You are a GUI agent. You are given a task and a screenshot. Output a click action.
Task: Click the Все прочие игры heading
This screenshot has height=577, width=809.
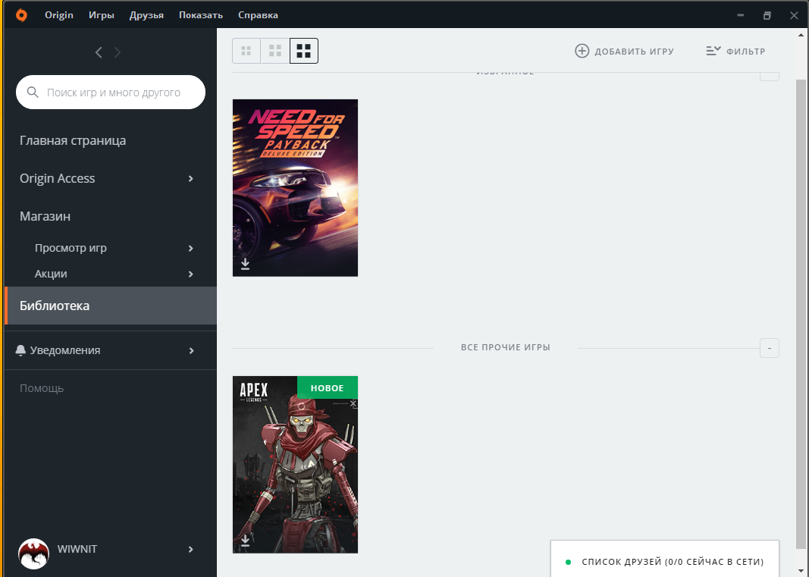(506, 347)
